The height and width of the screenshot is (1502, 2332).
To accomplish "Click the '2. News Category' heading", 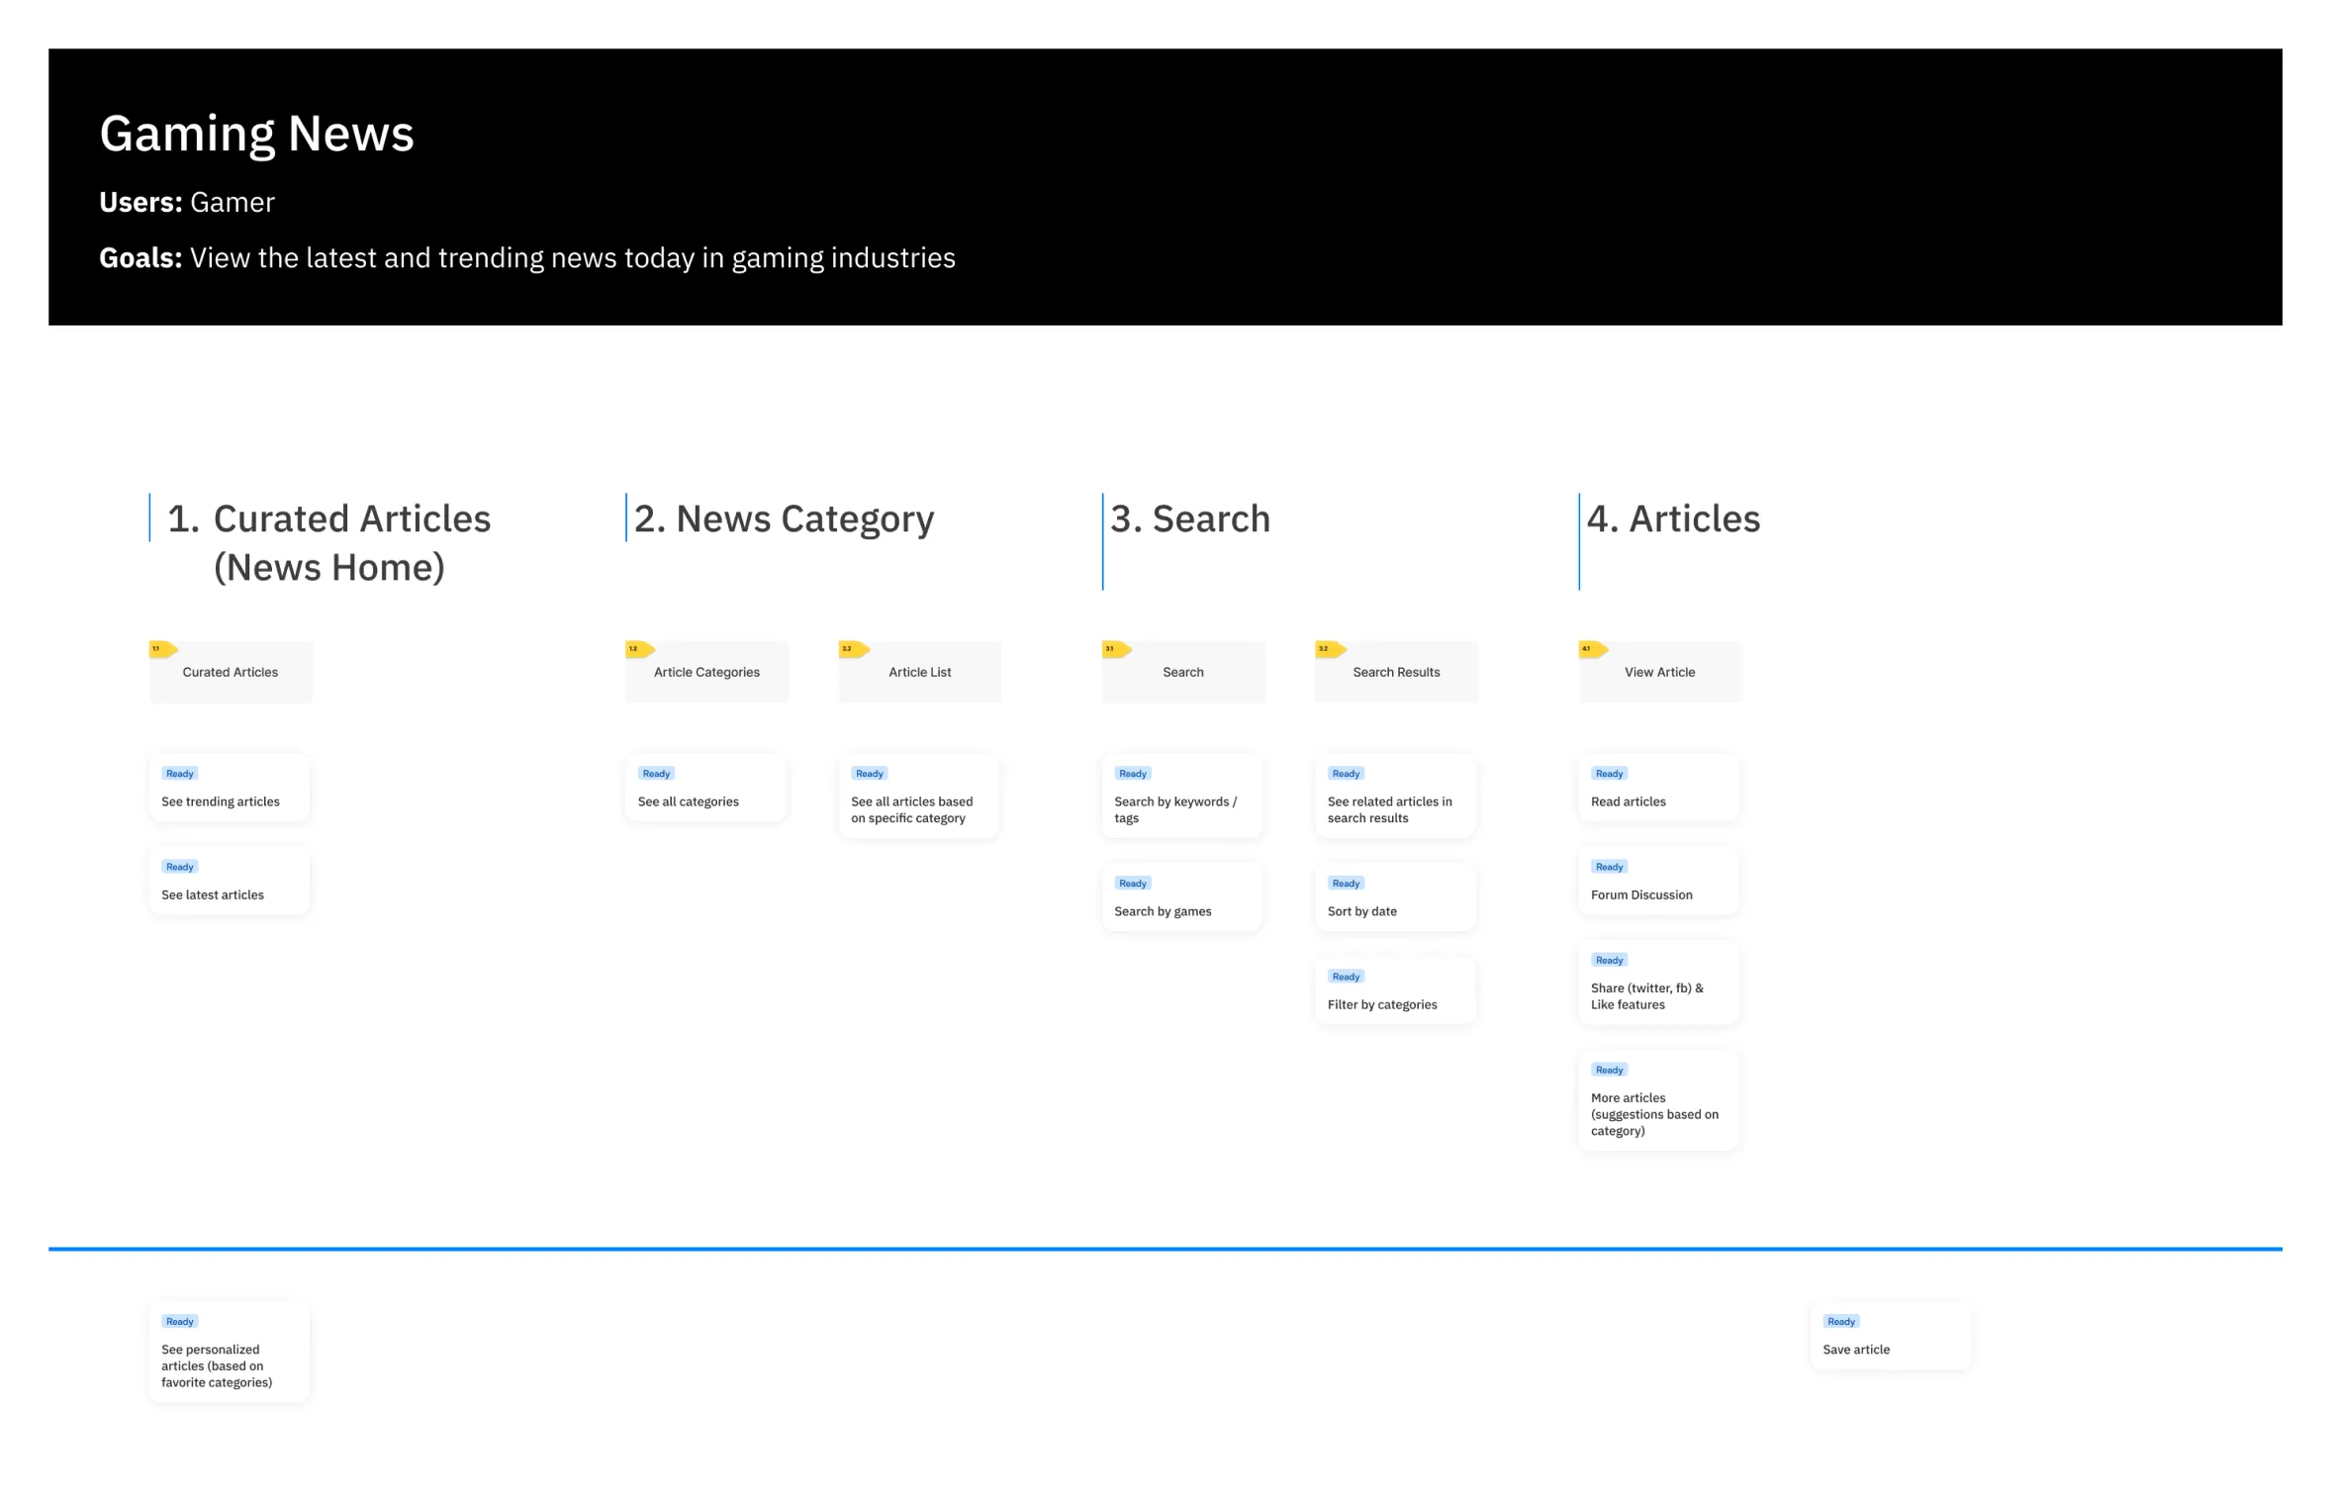I will (784, 518).
